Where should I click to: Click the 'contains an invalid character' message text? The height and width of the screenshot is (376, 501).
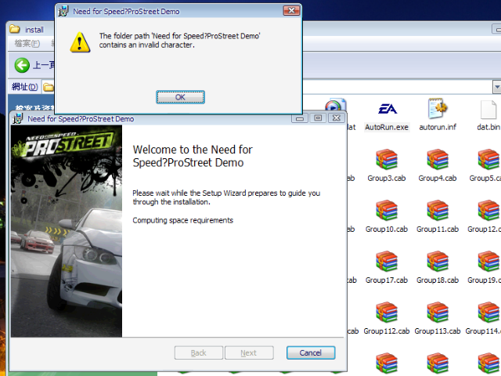146,45
